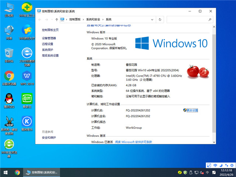
Task: Click the Windows Start button
Action: 6,172
